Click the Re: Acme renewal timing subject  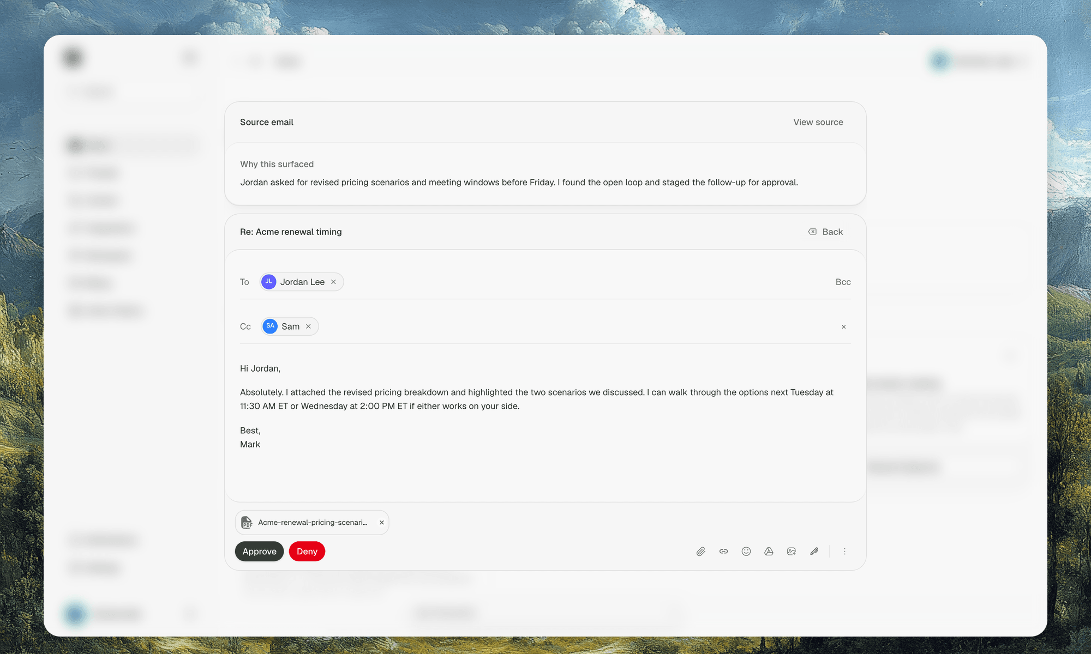point(291,232)
